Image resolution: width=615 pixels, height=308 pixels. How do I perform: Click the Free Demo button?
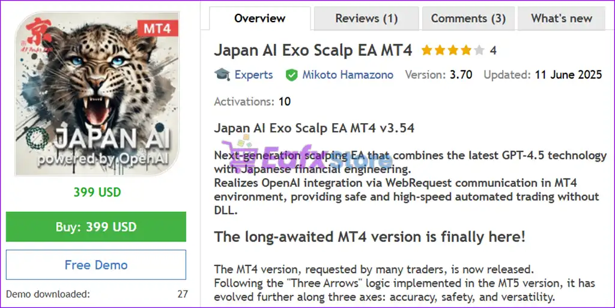point(96,265)
